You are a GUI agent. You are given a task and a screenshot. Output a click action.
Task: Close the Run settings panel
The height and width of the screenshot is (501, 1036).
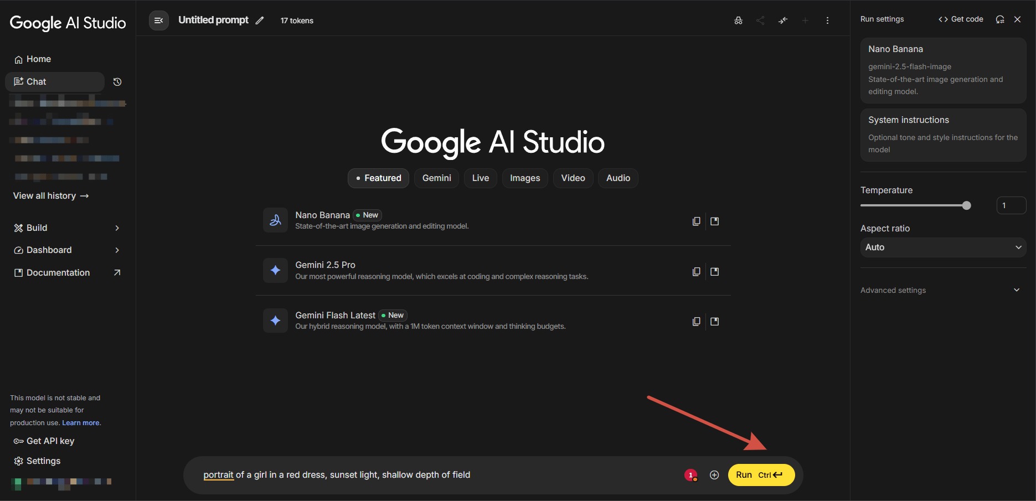[x=1017, y=19]
